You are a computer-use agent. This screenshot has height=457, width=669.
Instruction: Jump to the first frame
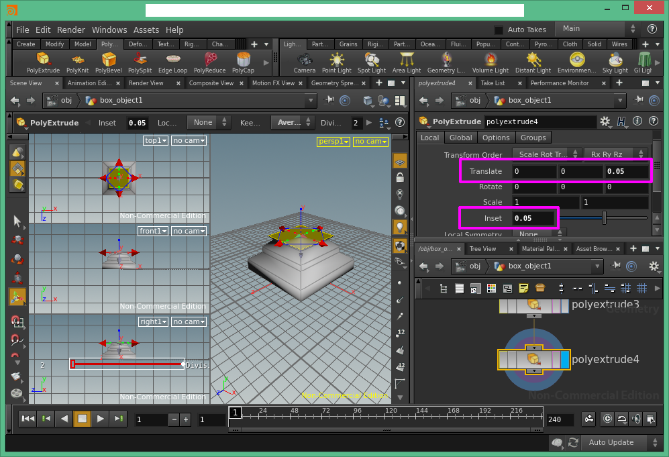coord(28,419)
